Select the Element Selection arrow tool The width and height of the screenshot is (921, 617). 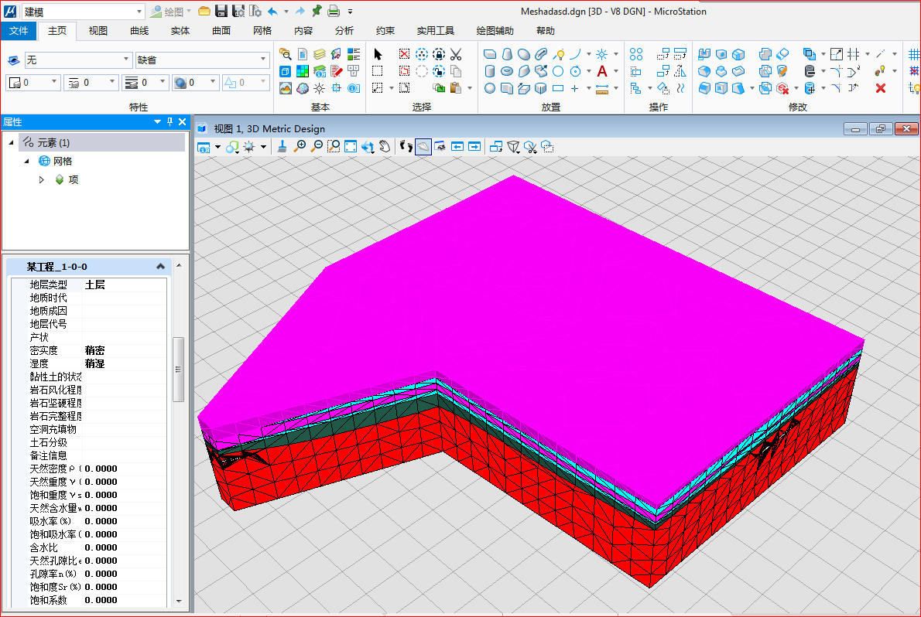tap(378, 55)
